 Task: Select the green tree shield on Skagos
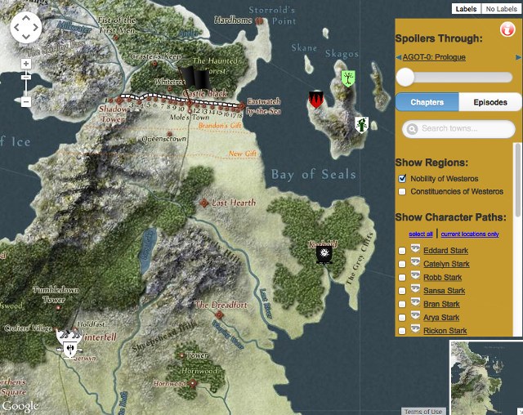(x=348, y=78)
